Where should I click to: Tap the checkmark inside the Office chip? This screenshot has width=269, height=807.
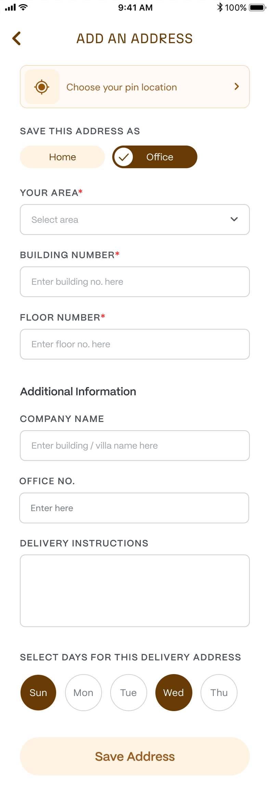pos(124,157)
